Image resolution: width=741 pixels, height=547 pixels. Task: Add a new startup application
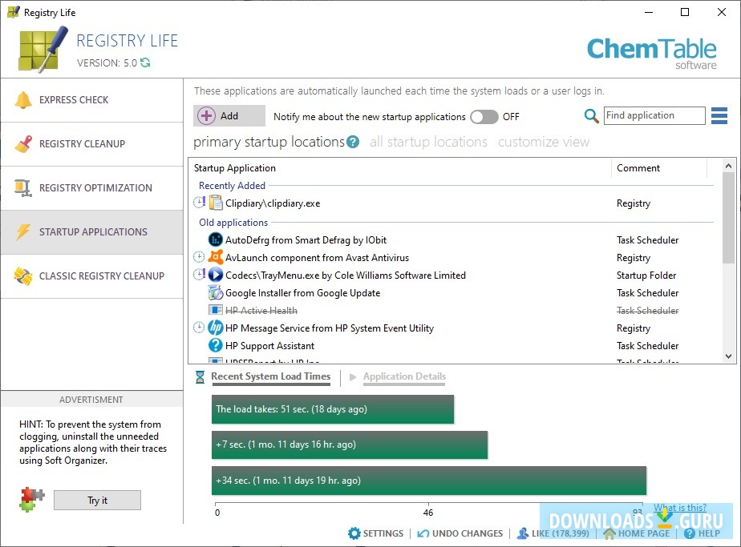click(229, 115)
